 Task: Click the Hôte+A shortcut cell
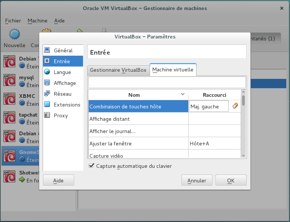click(214, 143)
